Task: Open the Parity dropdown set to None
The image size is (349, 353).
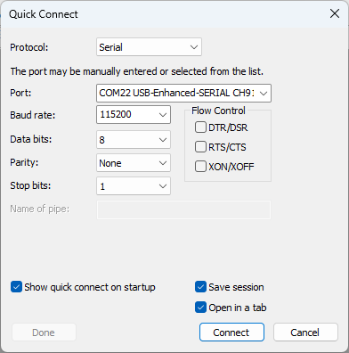Action: click(x=163, y=163)
